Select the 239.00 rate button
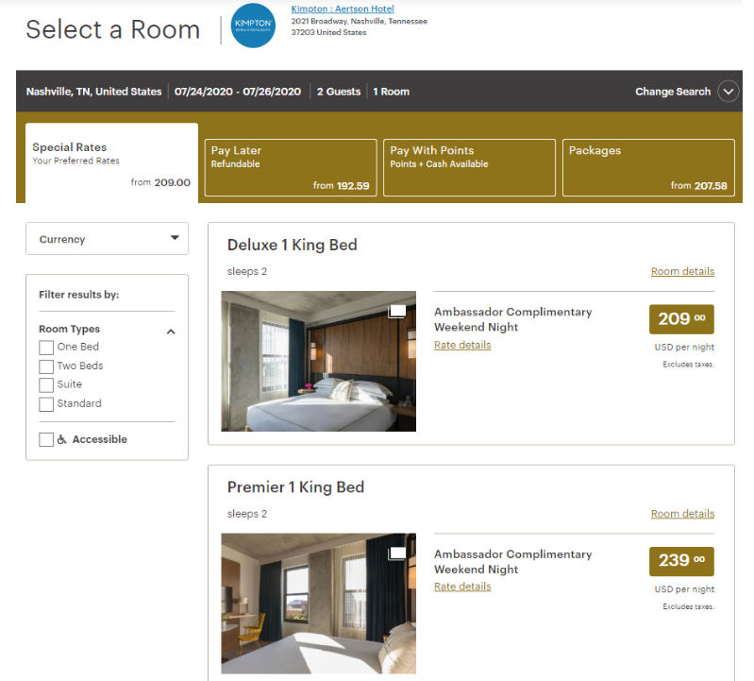The width and height of the screenshot is (754, 681). tap(681, 561)
